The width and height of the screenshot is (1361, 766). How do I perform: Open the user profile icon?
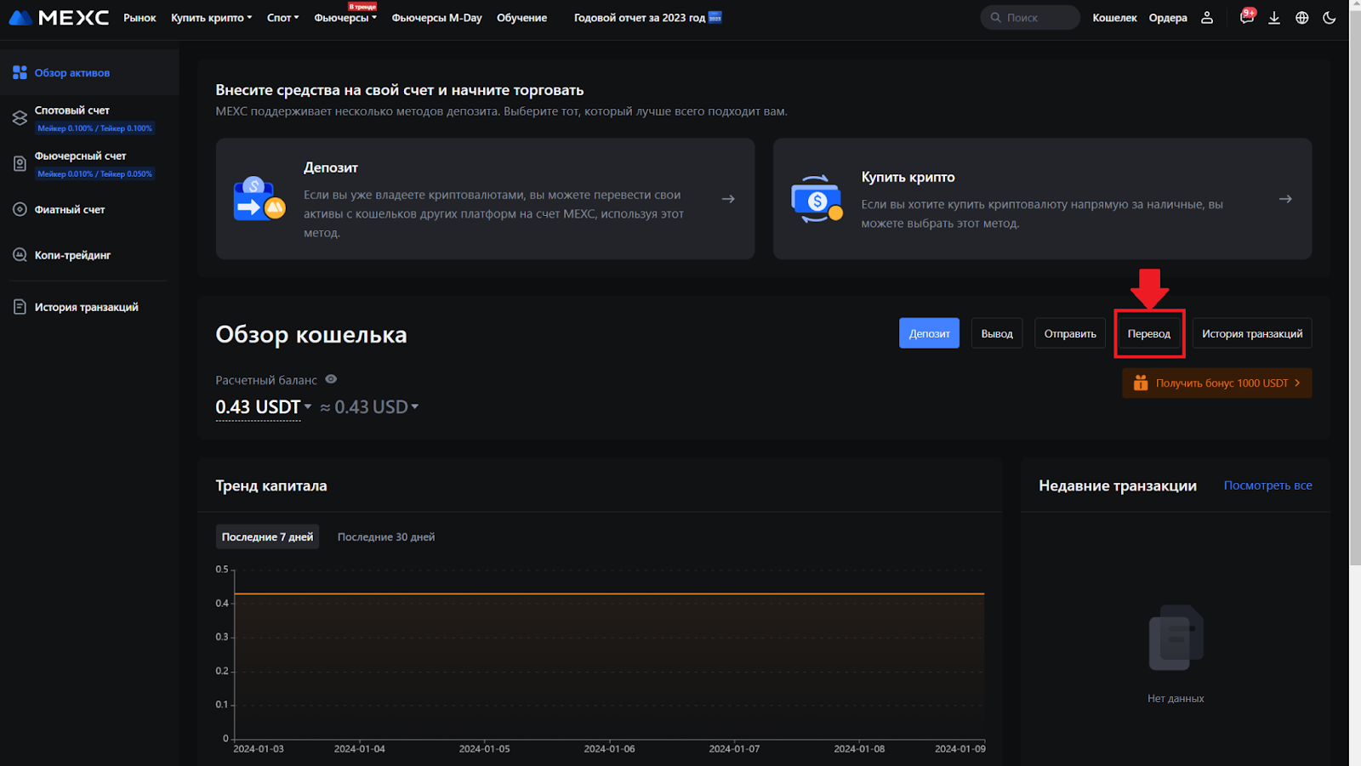[1206, 18]
